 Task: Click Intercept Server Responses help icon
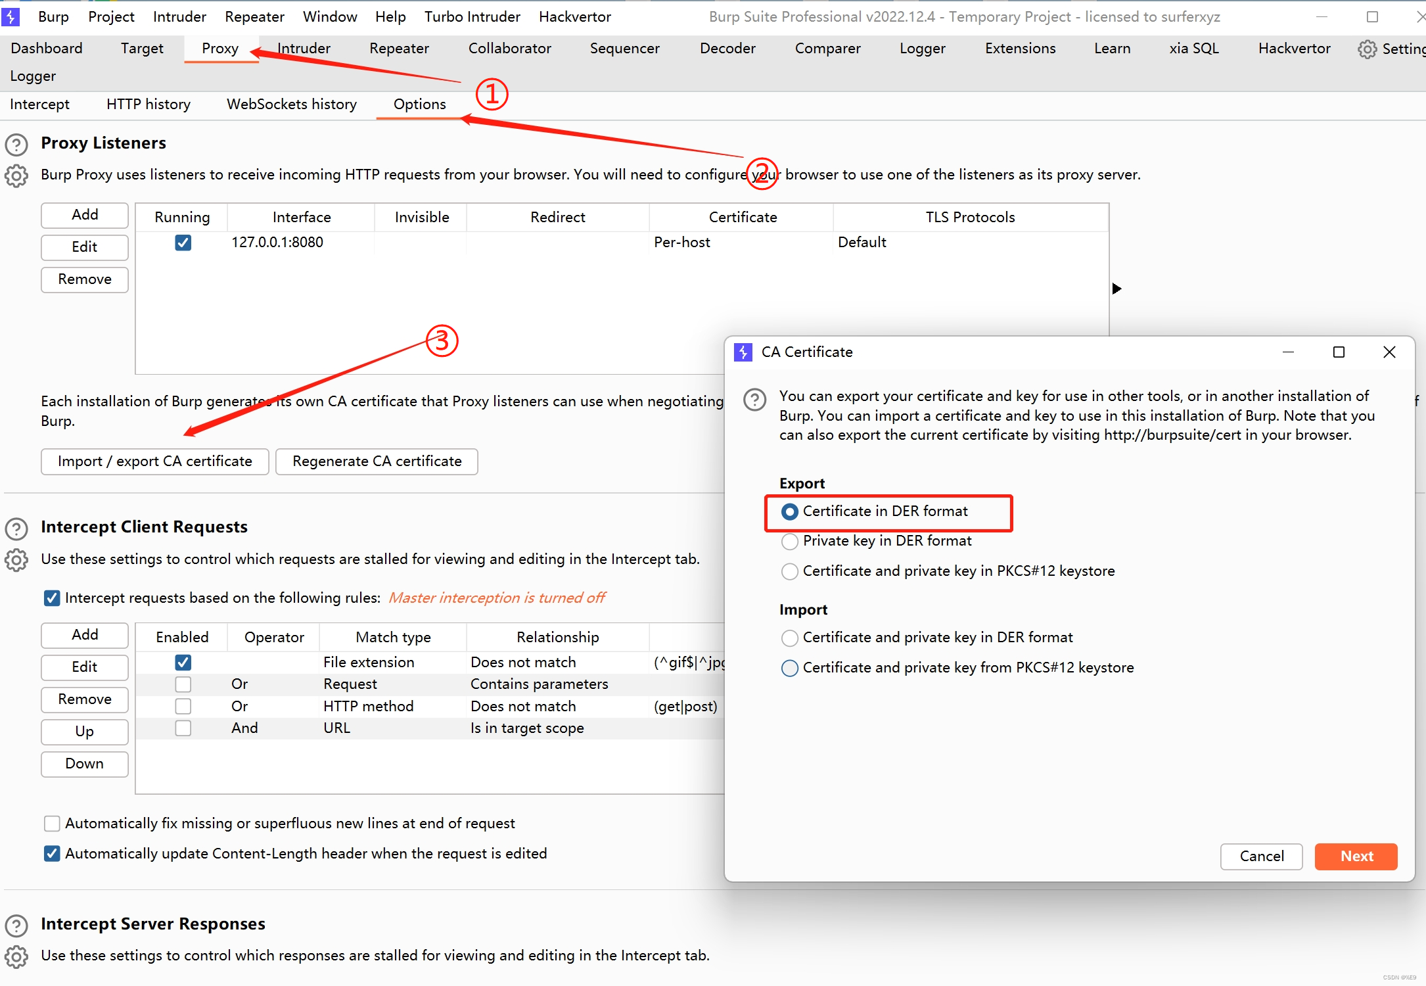tap(16, 926)
